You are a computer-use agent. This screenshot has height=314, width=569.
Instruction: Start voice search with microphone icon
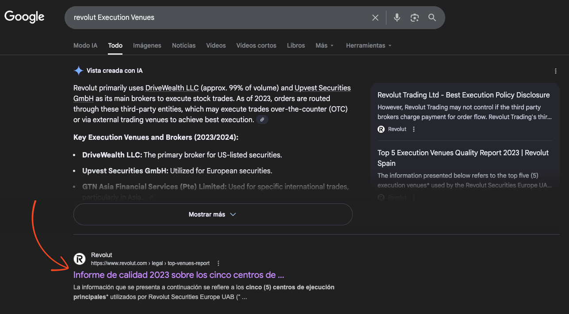[x=397, y=18]
